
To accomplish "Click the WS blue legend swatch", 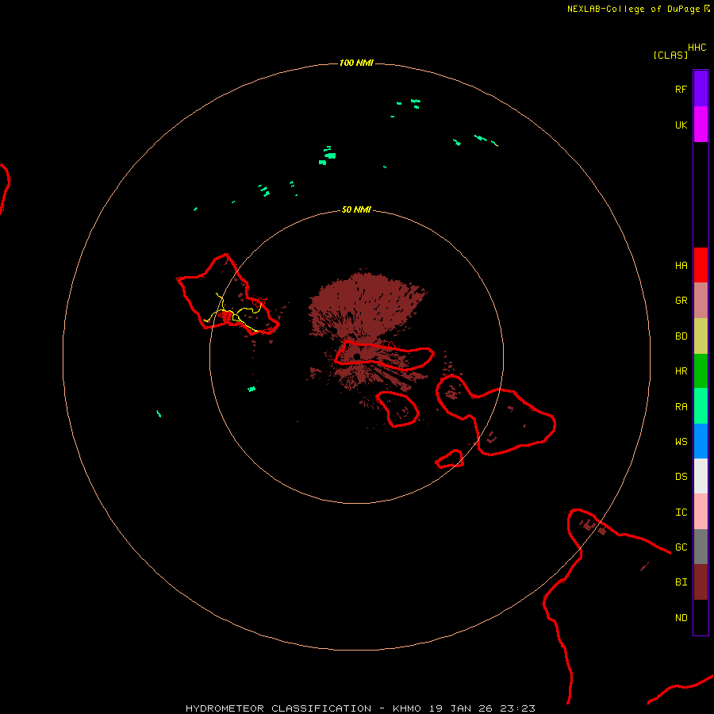I will [701, 441].
